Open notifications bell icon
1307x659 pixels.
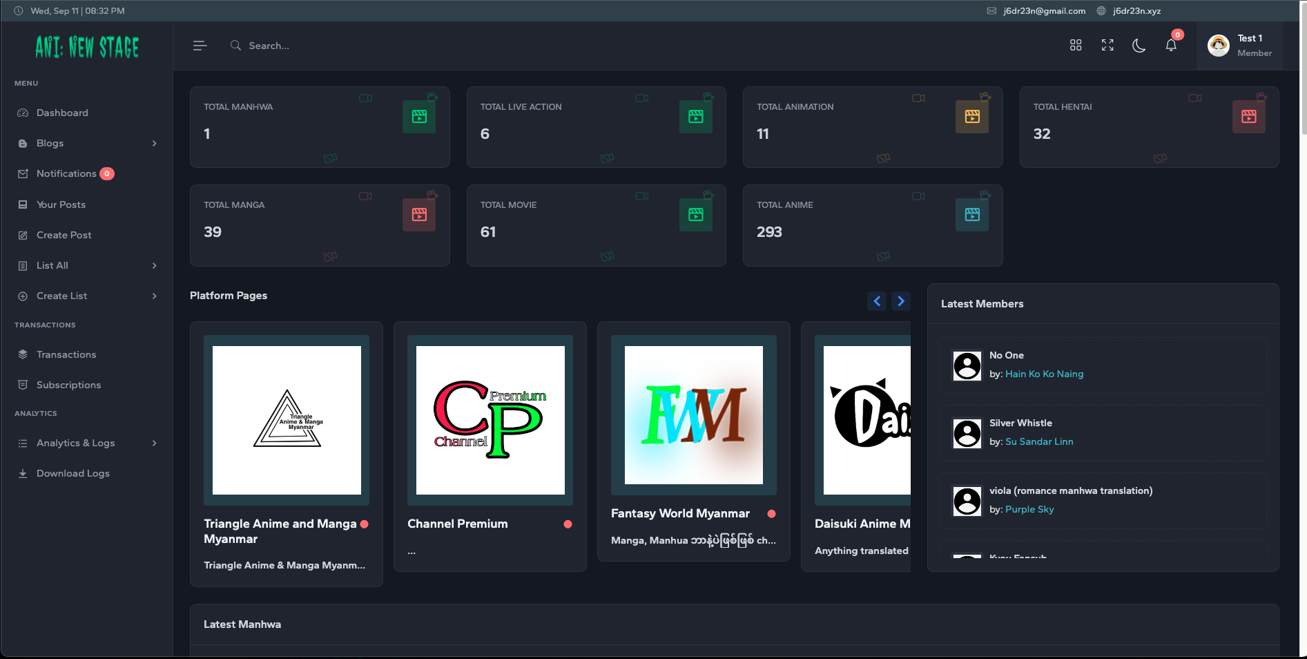tap(1171, 46)
